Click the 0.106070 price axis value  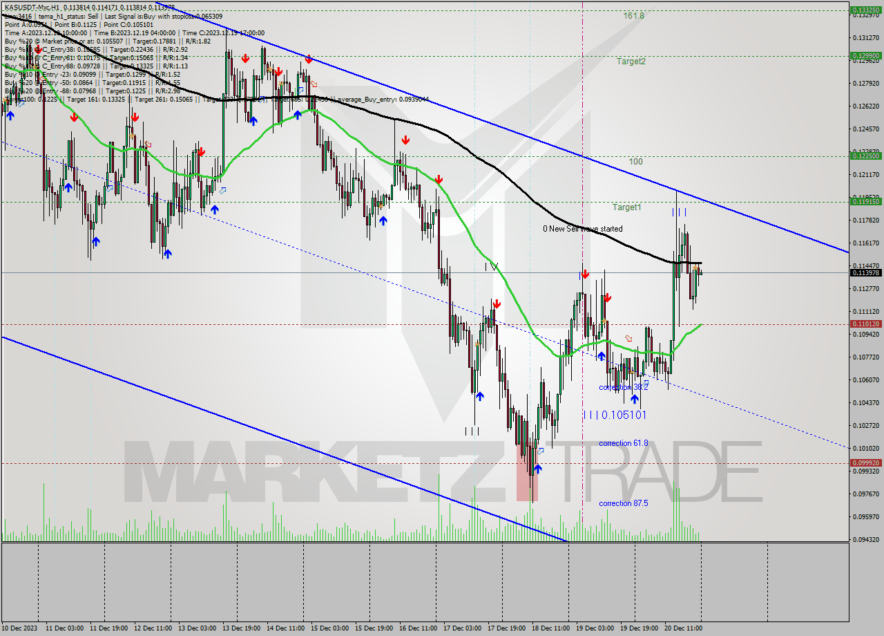coord(865,380)
